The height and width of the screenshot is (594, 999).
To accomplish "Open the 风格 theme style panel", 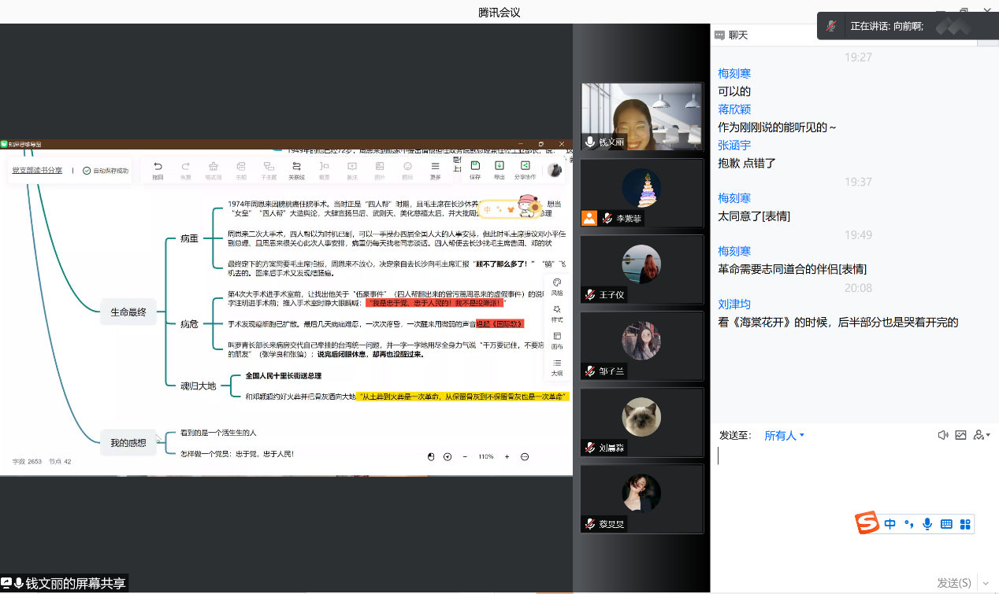I will coord(557,286).
